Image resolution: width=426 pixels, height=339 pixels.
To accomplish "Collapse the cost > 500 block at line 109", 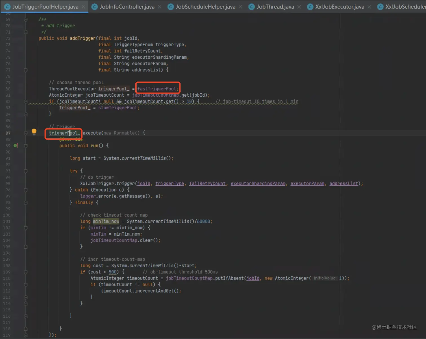I will tap(26, 272).
